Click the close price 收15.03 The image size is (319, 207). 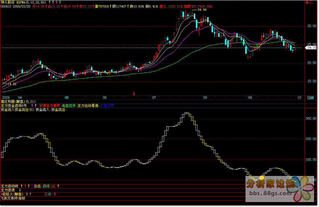(85, 6)
